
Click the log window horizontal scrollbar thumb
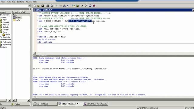coord(84,97)
